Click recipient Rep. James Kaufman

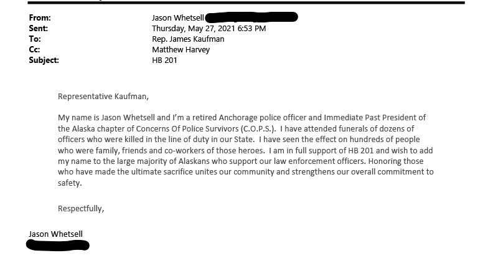pyautogui.click(x=188, y=39)
